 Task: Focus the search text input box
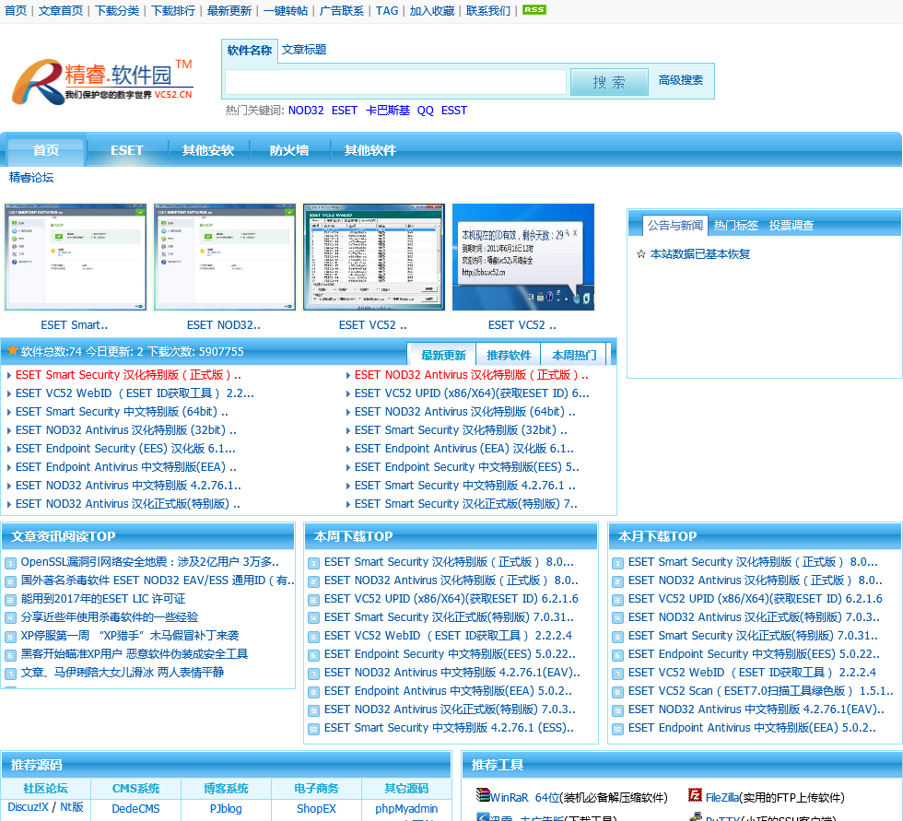pos(395,82)
